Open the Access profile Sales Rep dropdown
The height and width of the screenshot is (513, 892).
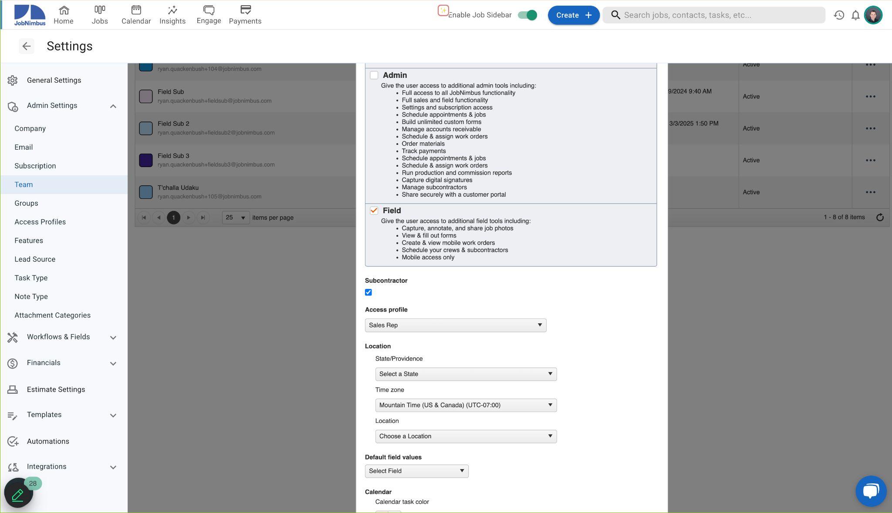pos(456,325)
